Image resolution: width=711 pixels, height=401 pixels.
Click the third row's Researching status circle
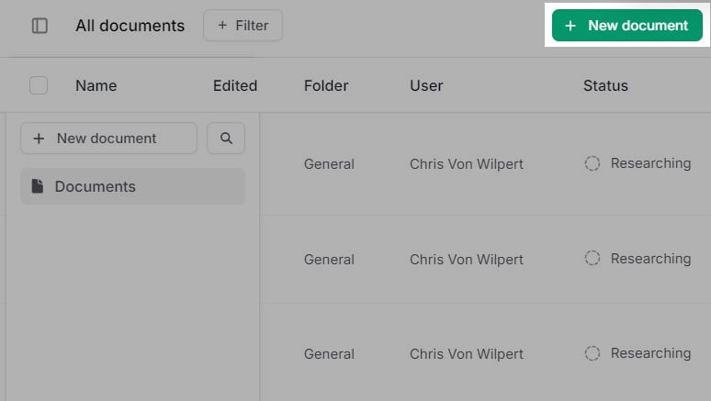592,353
